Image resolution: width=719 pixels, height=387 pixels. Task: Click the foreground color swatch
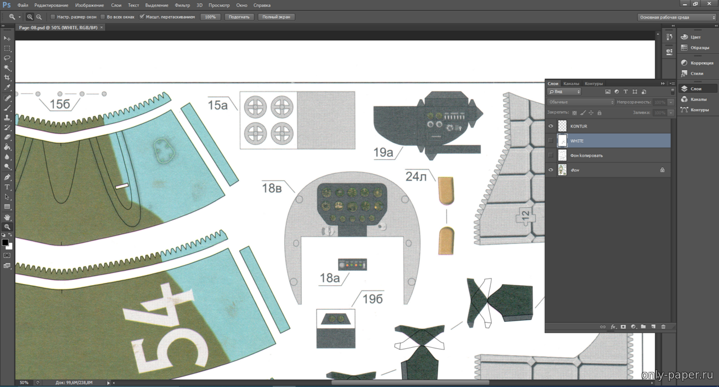[5, 243]
